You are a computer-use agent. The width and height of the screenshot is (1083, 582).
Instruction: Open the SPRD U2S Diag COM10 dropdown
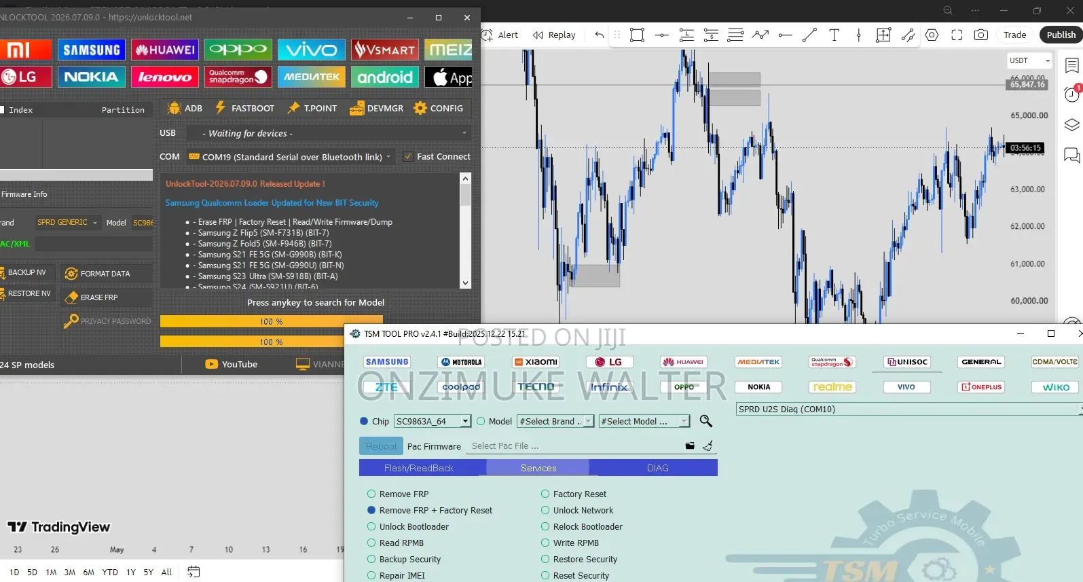coord(909,410)
